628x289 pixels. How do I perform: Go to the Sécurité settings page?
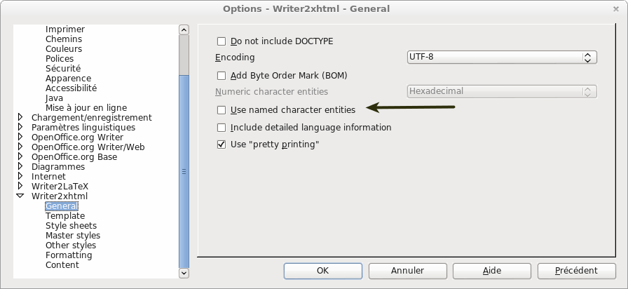(63, 69)
